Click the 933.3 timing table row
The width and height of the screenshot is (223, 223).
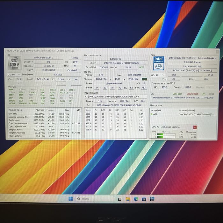point(115,124)
